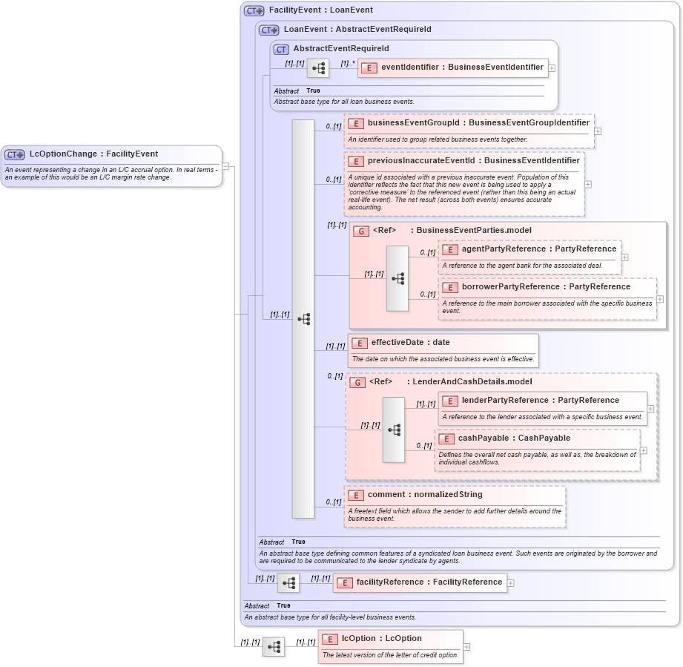Expand the agentPartyReference PartyReference element
683x667 pixels.
point(624,256)
